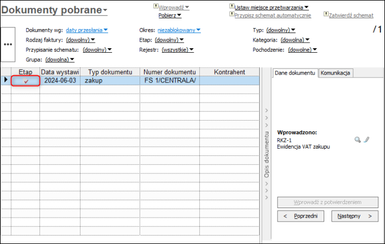
Task: Change the Okres niezablokowany filter
Action: pos(179,30)
